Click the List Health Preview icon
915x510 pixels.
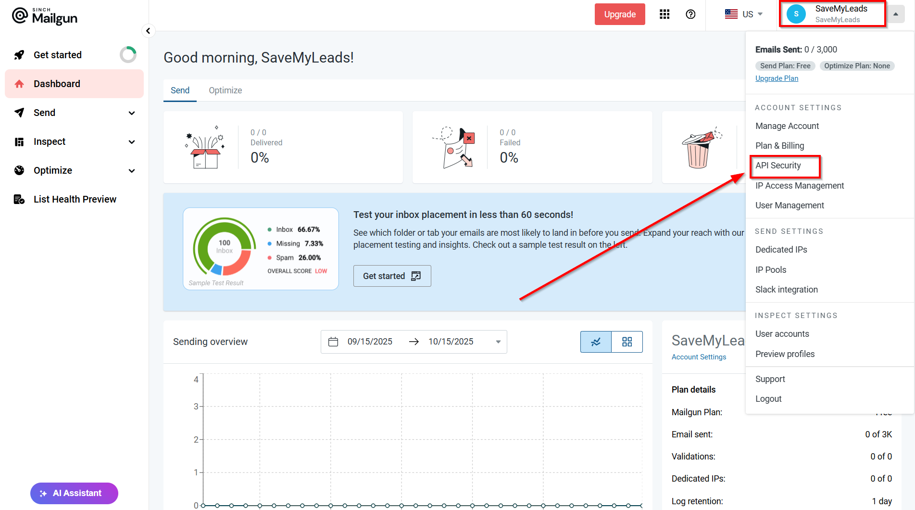pos(19,199)
